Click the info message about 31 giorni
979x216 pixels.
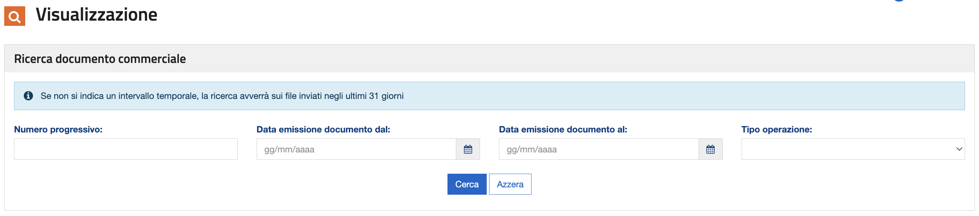tap(222, 96)
